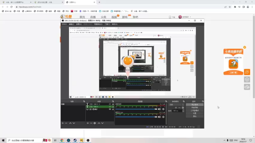Remove the selected scene with minus icon

tap(66, 123)
